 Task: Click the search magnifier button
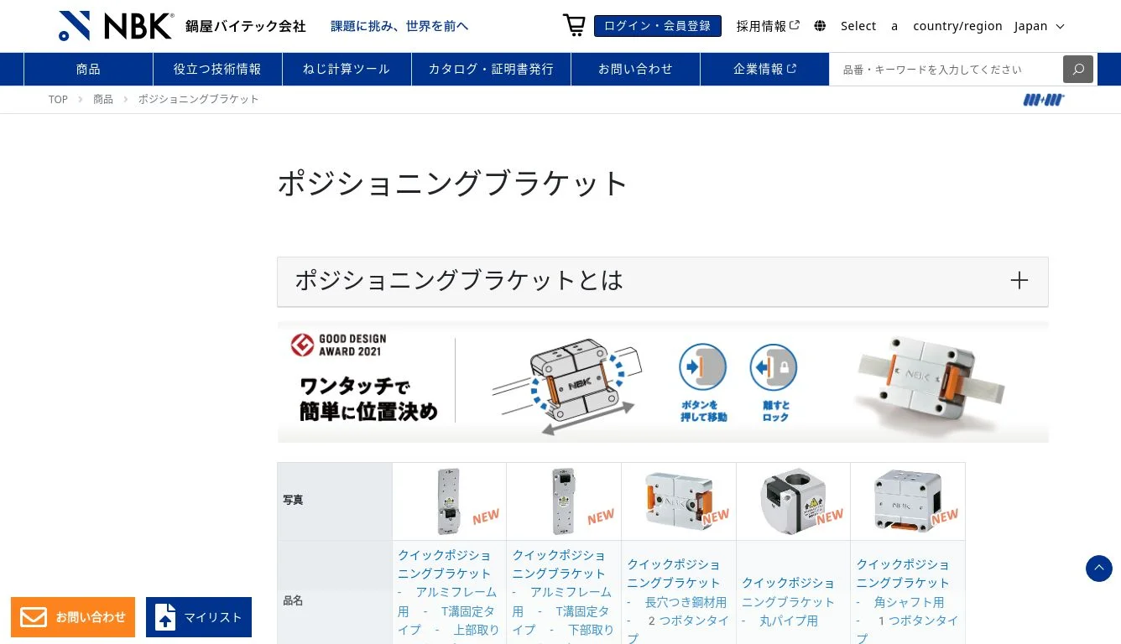1078,69
